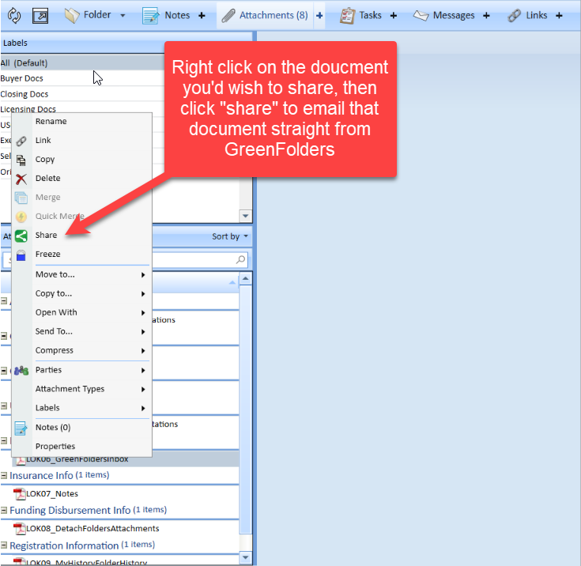The image size is (581, 566).
Task: Click the green Share icon
Action: [21, 236]
